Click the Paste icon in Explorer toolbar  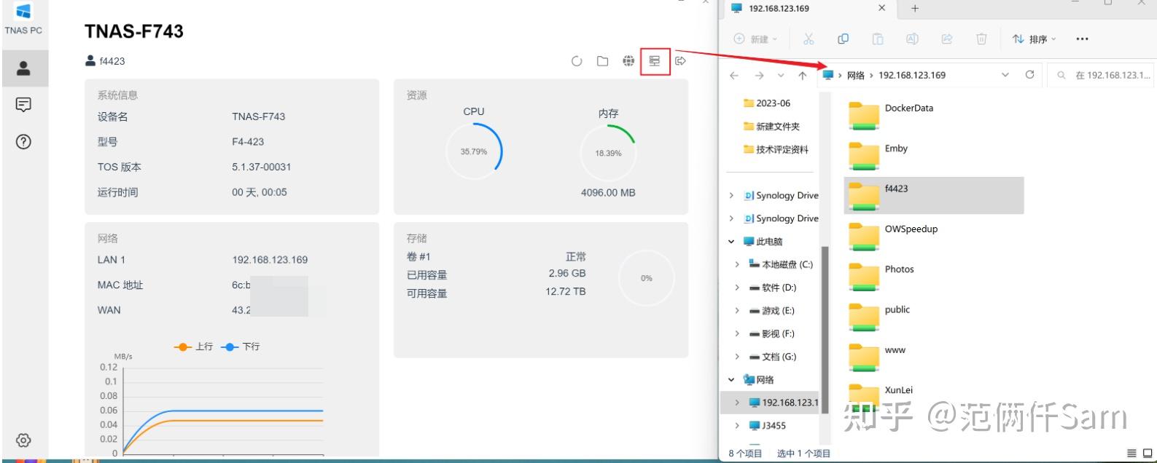[878, 39]
